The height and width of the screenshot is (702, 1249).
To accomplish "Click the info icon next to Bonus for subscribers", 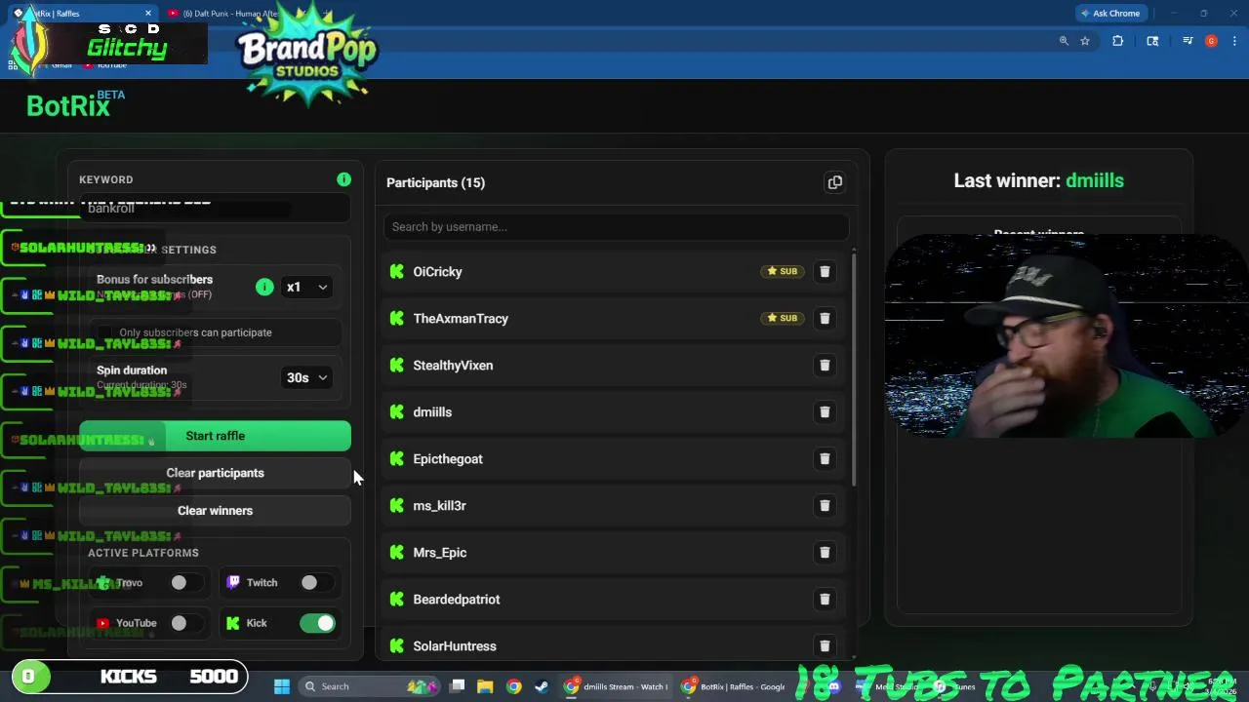I will click(x=264, y=287).
